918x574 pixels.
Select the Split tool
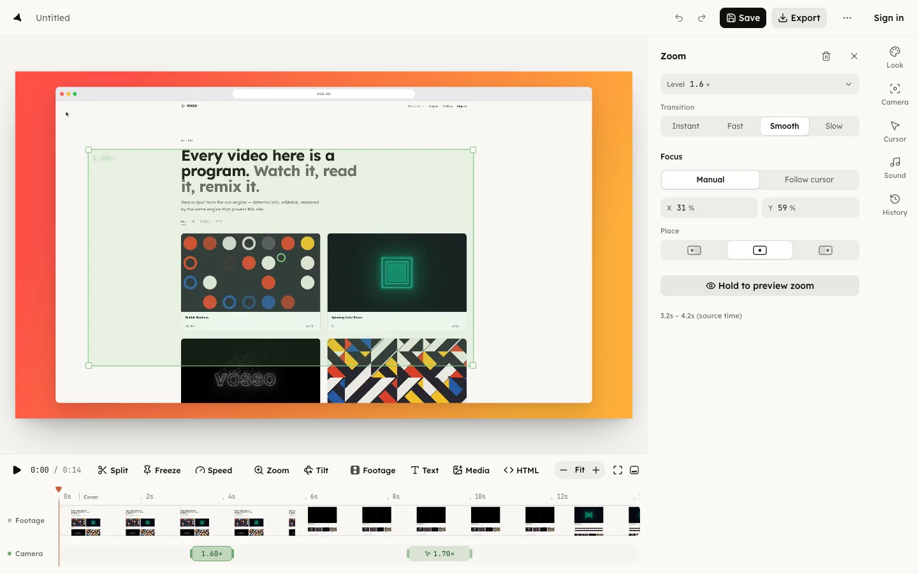tap(113, 470)
